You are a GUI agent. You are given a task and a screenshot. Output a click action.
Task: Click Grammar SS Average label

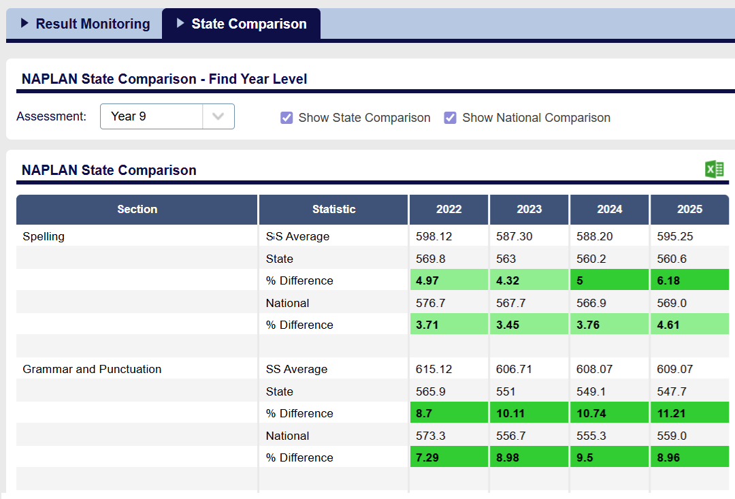[x=297, y=369]
